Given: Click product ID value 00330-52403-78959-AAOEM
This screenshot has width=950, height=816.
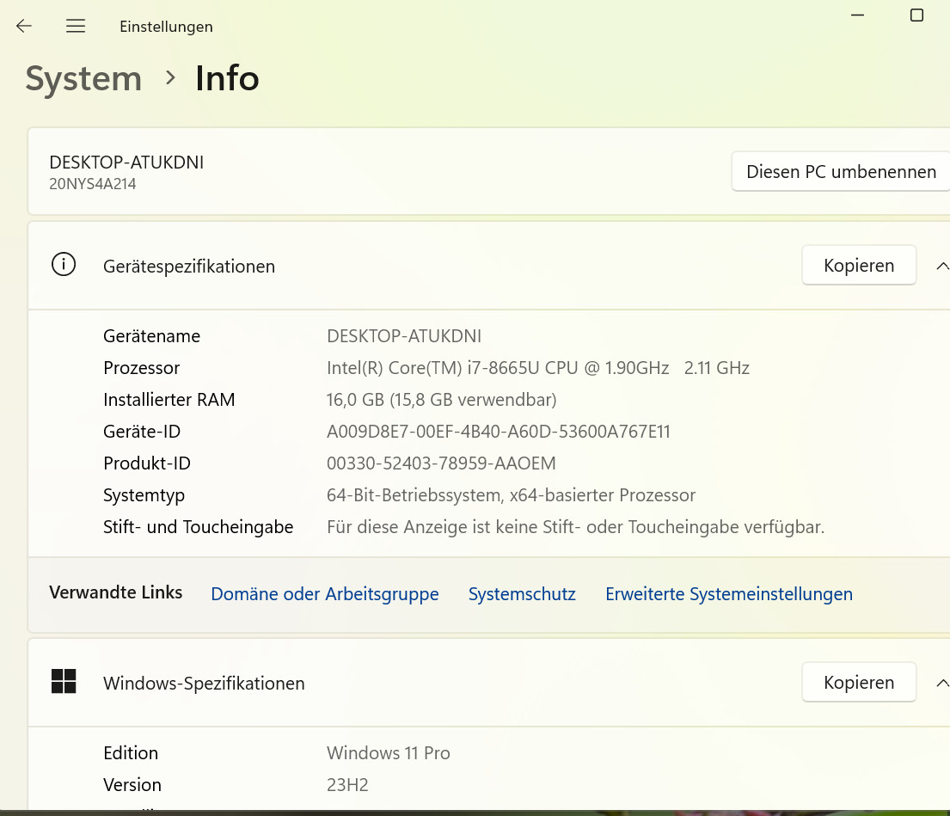Looking at the screenshot, I should (x=441, y=463).
